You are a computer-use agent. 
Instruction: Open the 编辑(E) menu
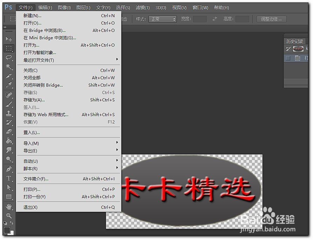coord(45,8)
